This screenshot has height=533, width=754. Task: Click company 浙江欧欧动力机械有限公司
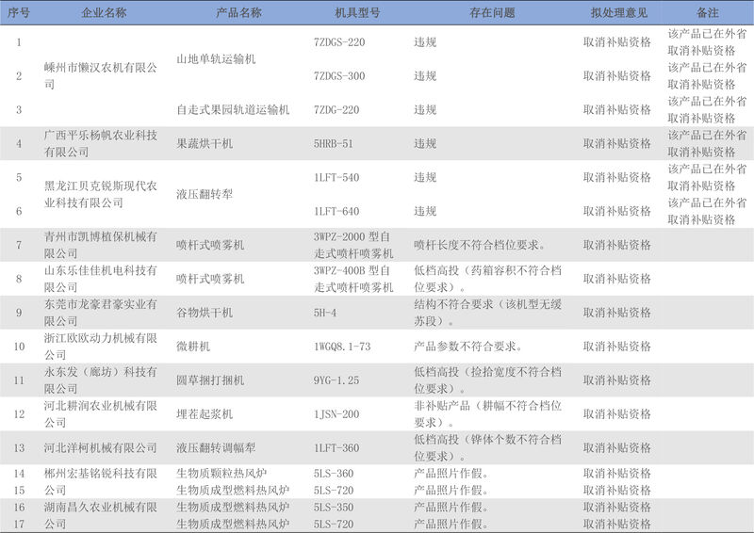tap(101, 347)
